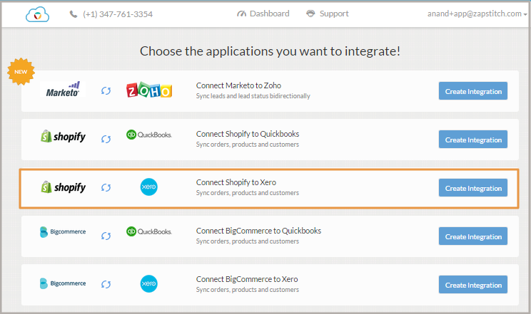This screenshot has height=314, width=531.
Task: Click Bigcommerce logo in BigCommerce to Quickbooks row
Action: (63, 232)
